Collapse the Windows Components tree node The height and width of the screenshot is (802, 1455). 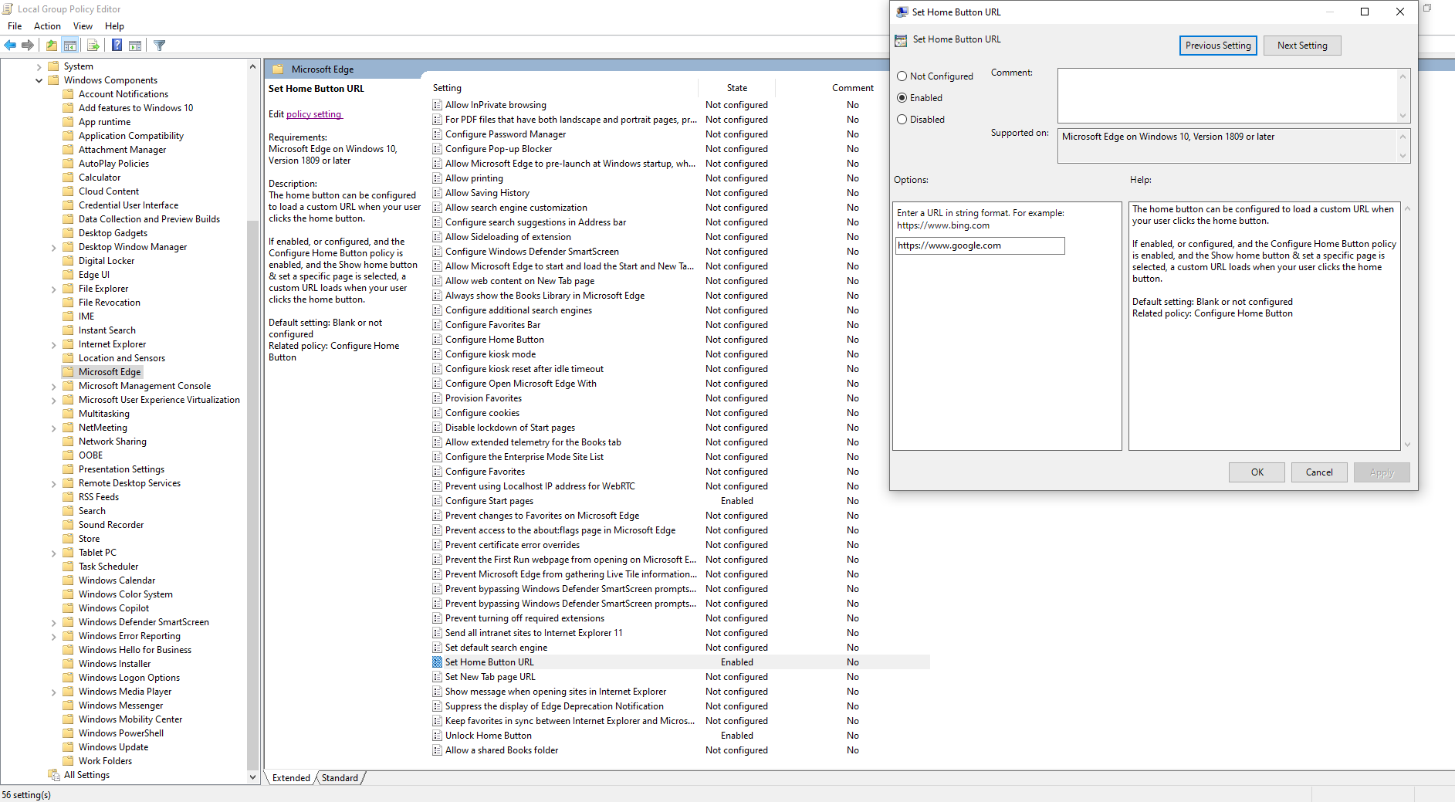click(39, 80)
